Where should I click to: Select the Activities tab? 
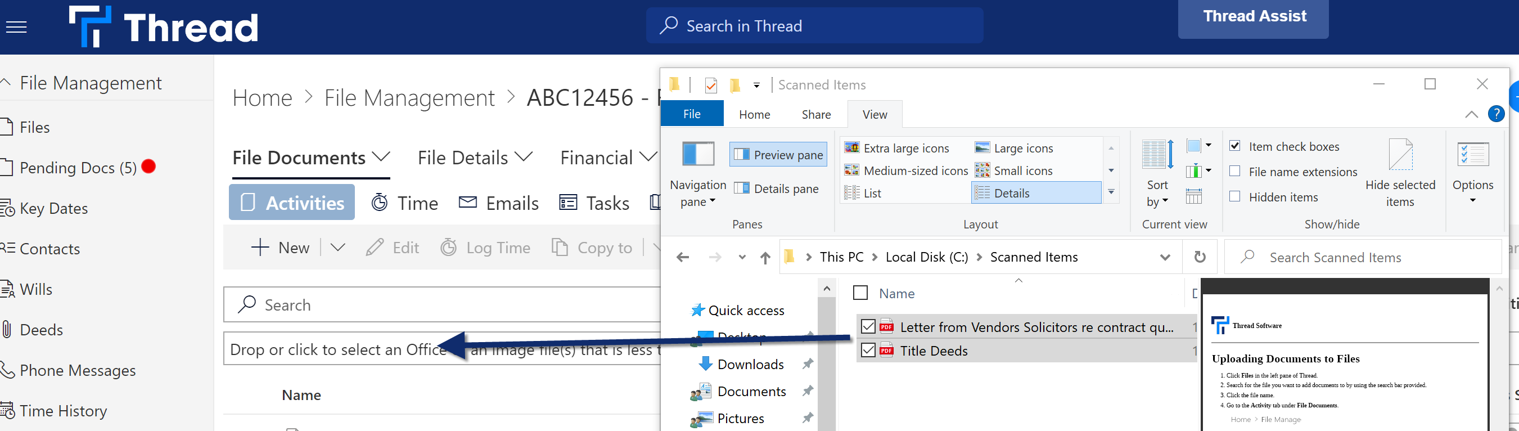pos(292,202)
